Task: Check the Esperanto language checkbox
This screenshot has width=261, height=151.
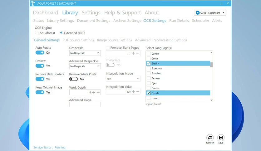Action: coord(149,68)
